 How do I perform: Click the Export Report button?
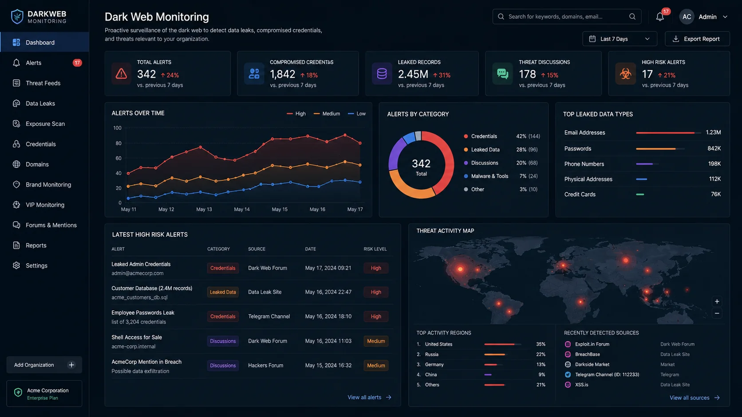point(697,39)
